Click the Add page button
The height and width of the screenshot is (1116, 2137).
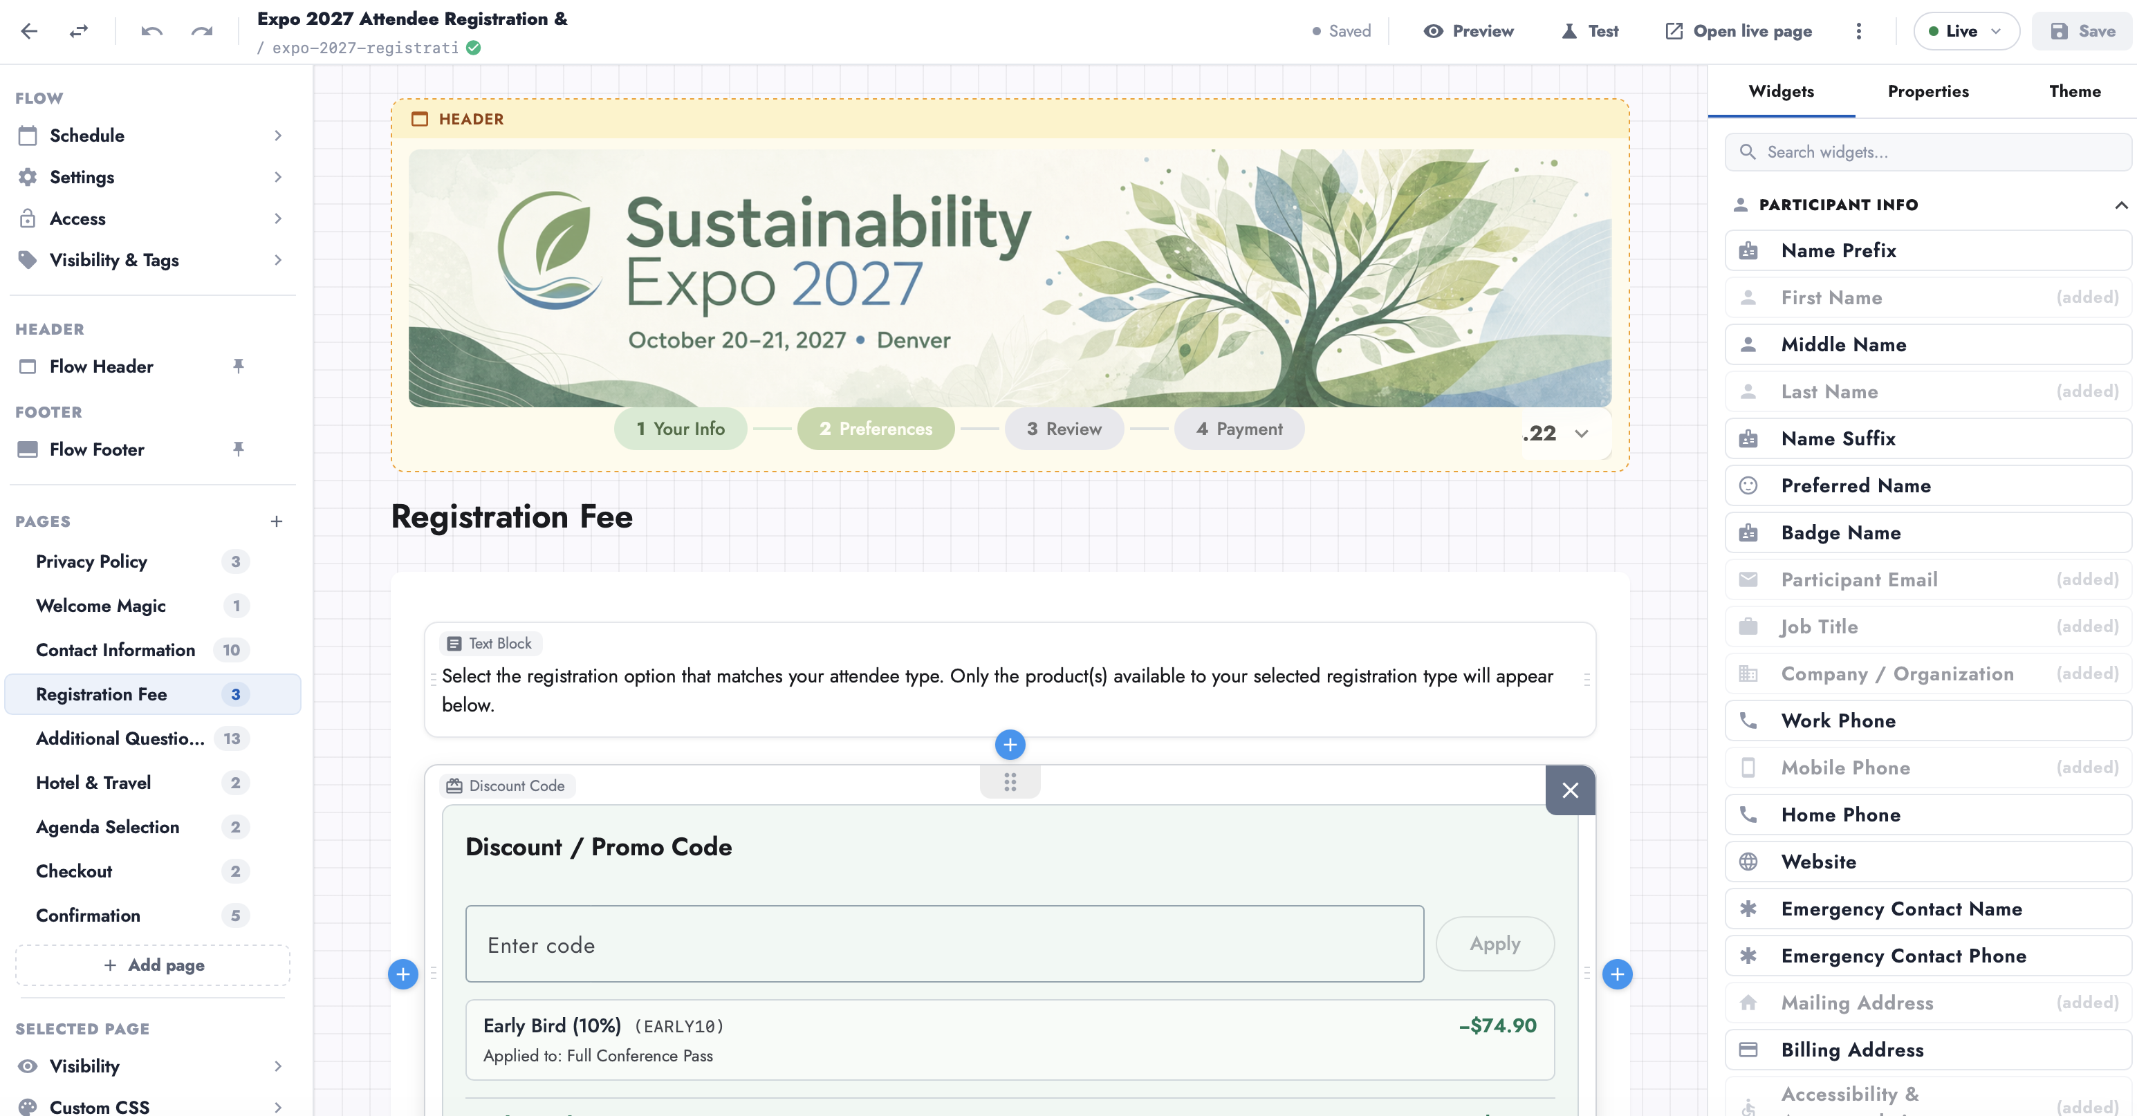point(153,965)
